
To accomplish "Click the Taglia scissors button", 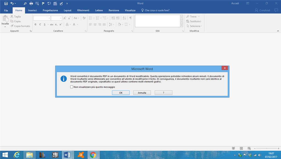I will click(15, 17).
